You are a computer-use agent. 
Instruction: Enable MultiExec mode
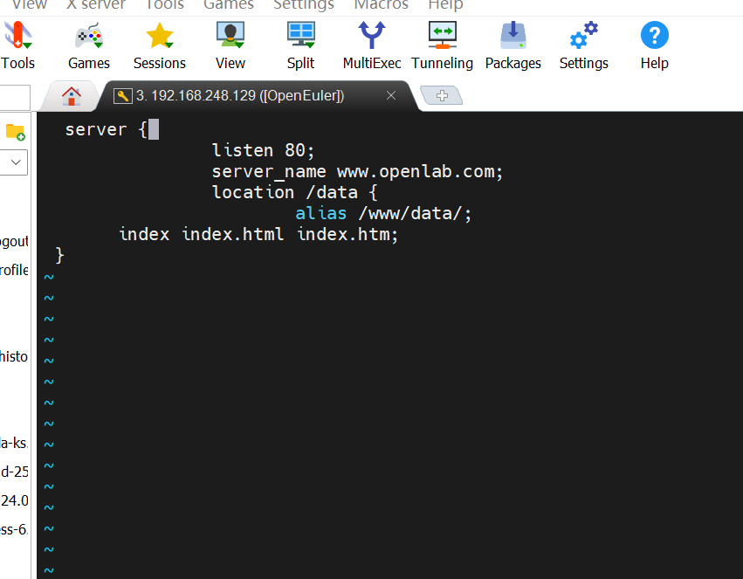coord(371,37)
